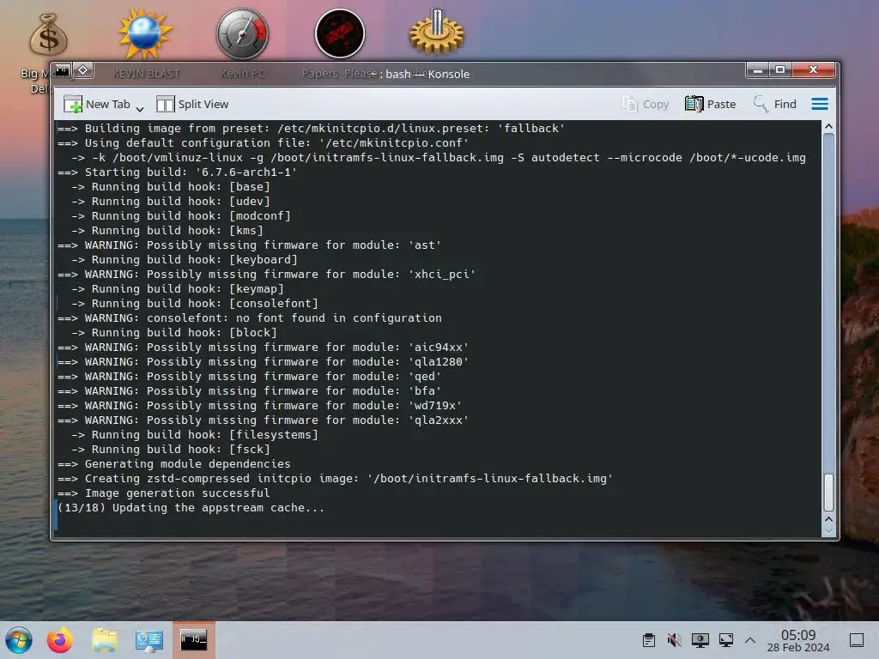Click the Starting build '6.7.6-arch1-1' line
This screenshot has height=659, width=879.
pos(177,172)
